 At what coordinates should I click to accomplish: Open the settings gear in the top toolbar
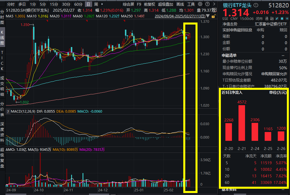point(200,4)
